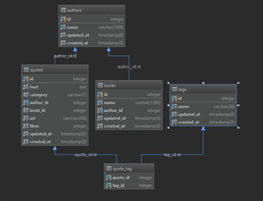The image size is (263, 201).
Task: Click the likes column row in quotes
Action: [55, 126]
